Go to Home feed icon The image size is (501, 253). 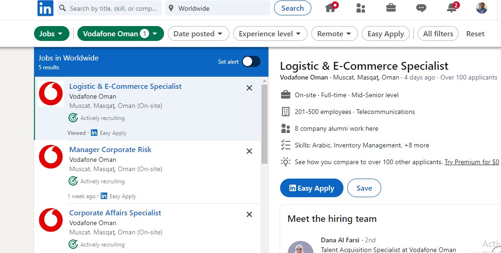[331, 7]
